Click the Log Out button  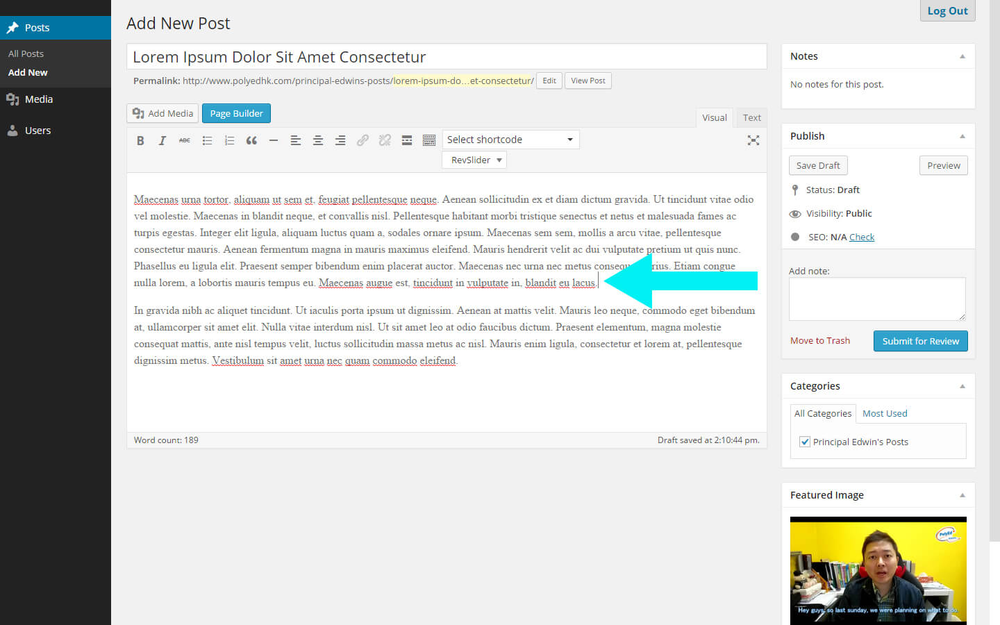coord(948,10)
